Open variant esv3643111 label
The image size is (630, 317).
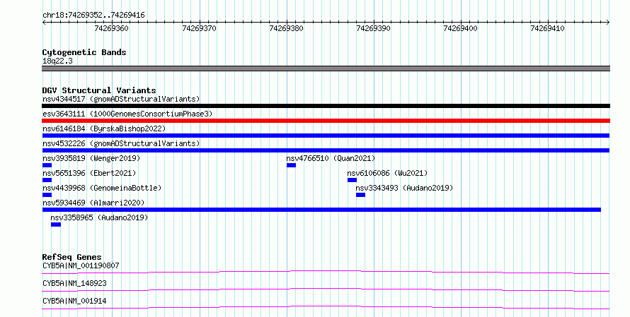[127, 114]
